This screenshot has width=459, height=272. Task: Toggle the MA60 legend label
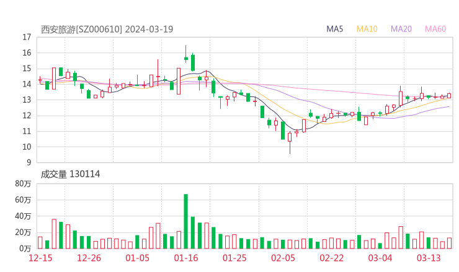(435, 29)
